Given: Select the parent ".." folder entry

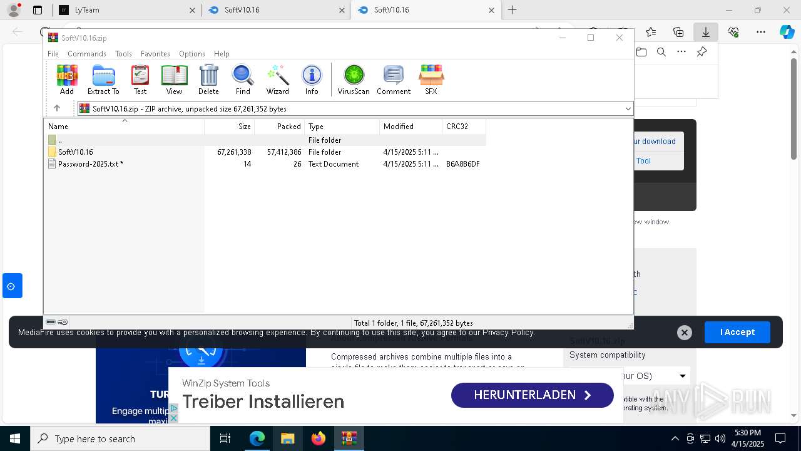Looking at the screenshot, I should point(265,140).
